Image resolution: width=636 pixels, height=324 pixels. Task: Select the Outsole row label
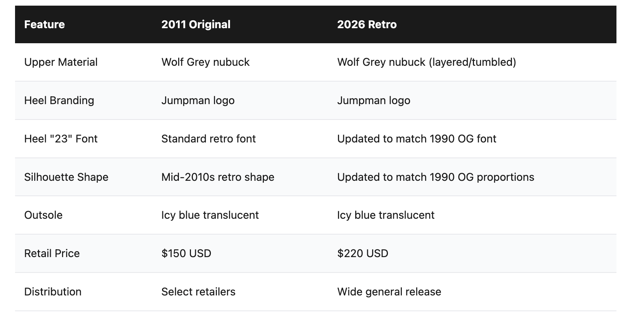[x=43, y=215]
